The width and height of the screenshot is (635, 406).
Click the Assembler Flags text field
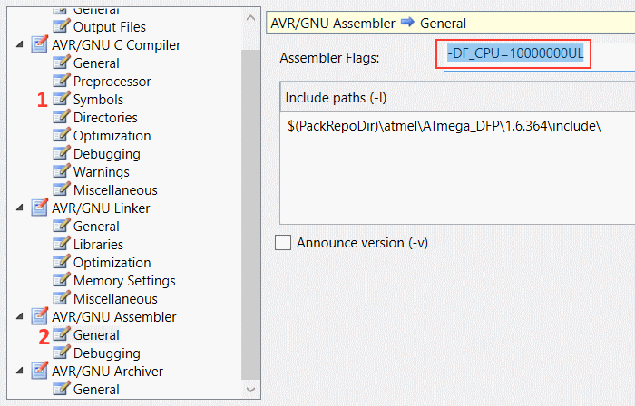[x=517, y=57]
